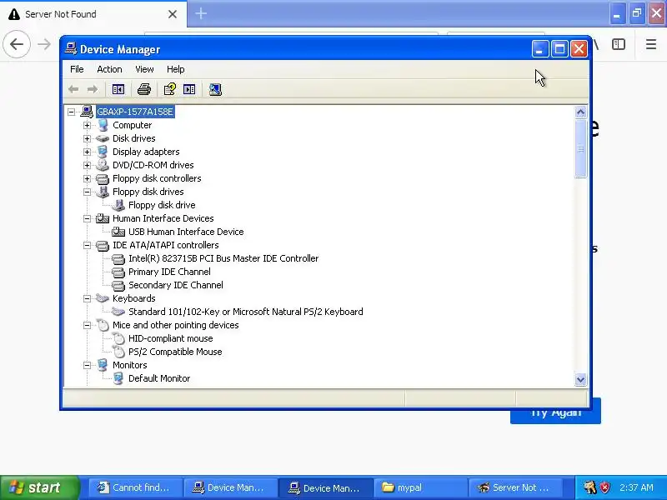Close the Server Not Found tab
Image resolution: width=667 pixels, height=500 pixels.
pyautogui.click(x=173, y=14)
